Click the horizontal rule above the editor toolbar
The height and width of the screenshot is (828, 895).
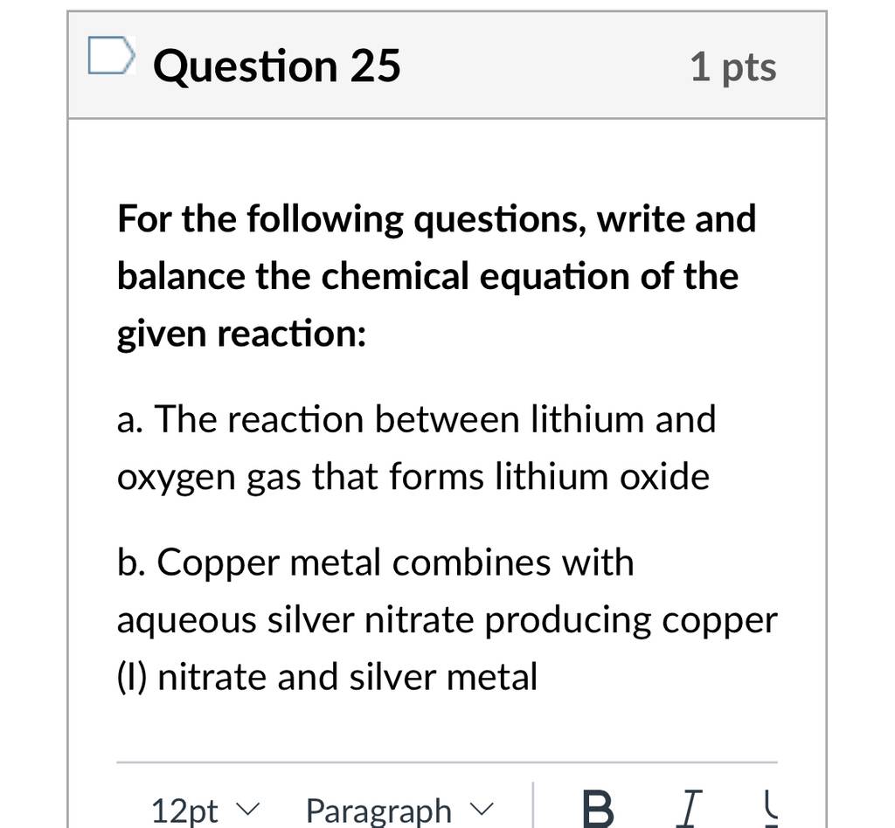[x=447, y=762]
